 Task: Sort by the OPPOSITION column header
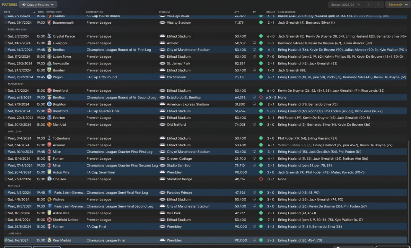pyautogui.click(x=54, y=12)
